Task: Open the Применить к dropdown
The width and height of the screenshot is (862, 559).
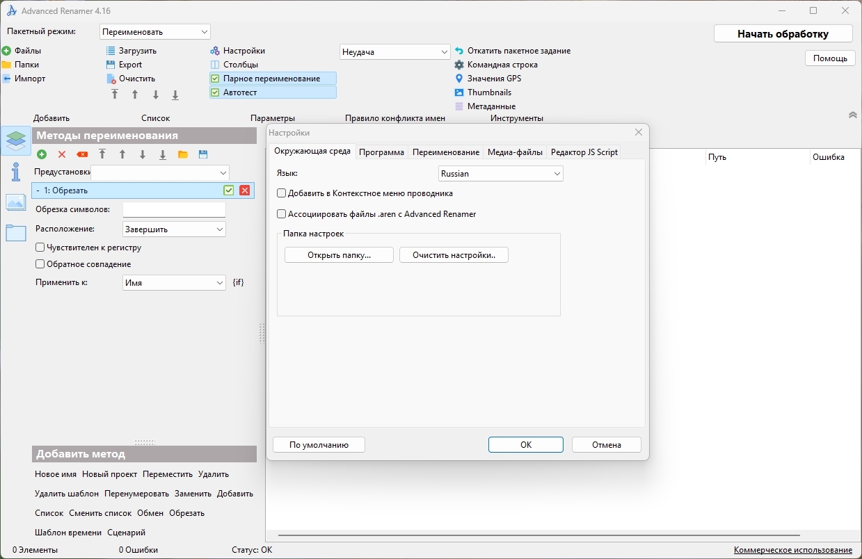Action: (174, 283)
